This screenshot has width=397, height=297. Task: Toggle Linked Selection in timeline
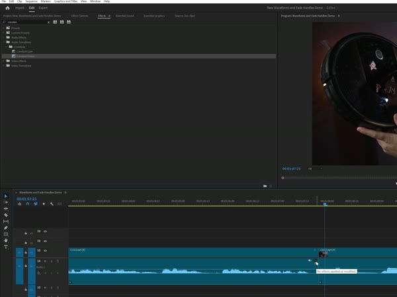(36, 204)
